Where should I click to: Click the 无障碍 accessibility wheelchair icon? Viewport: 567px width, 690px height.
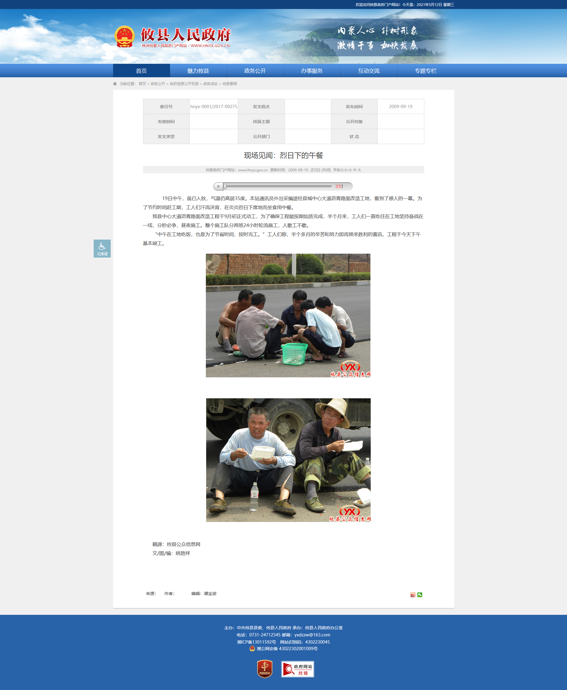pyautogui.click(x=102, y=248)
